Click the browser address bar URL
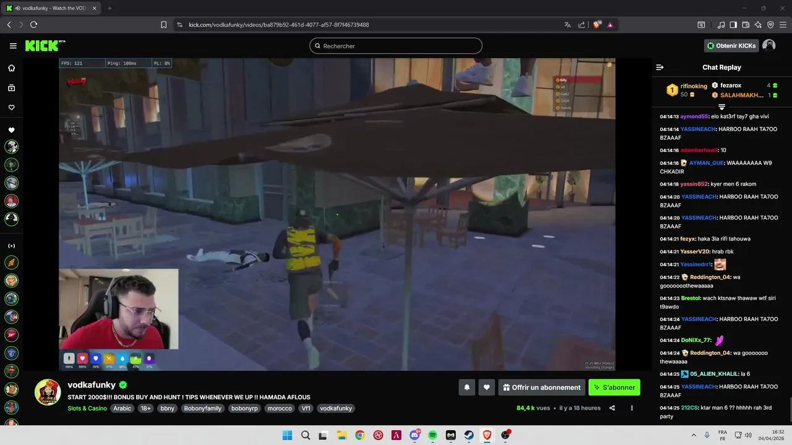 pyautogui.click(x=278, y=25)
